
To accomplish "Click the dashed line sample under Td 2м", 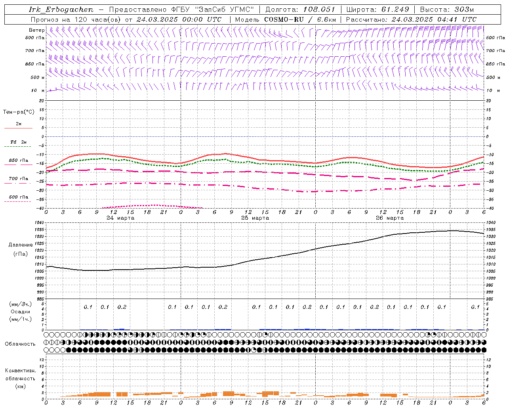I will pos(18,147).
